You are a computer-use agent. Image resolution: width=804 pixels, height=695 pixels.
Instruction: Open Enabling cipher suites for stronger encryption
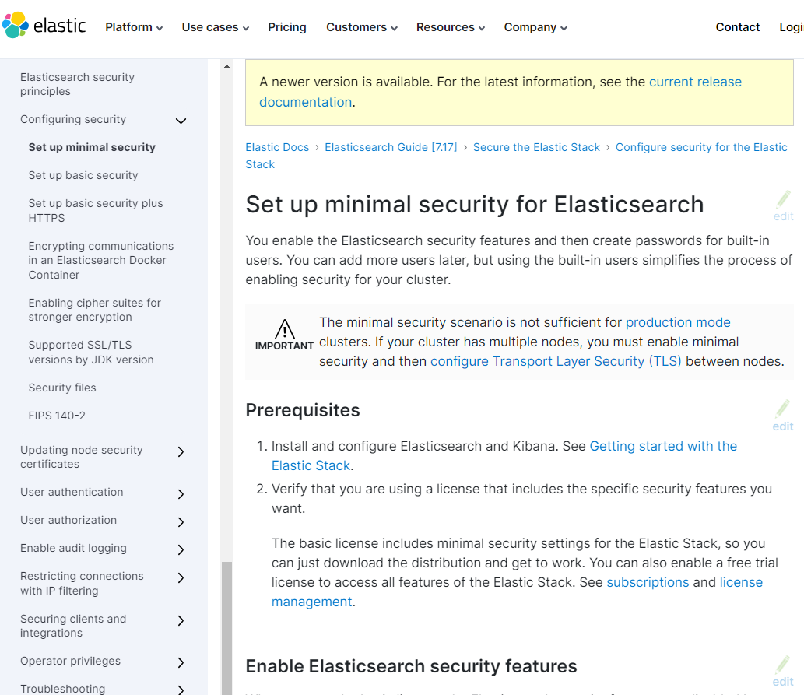point(95,310)
